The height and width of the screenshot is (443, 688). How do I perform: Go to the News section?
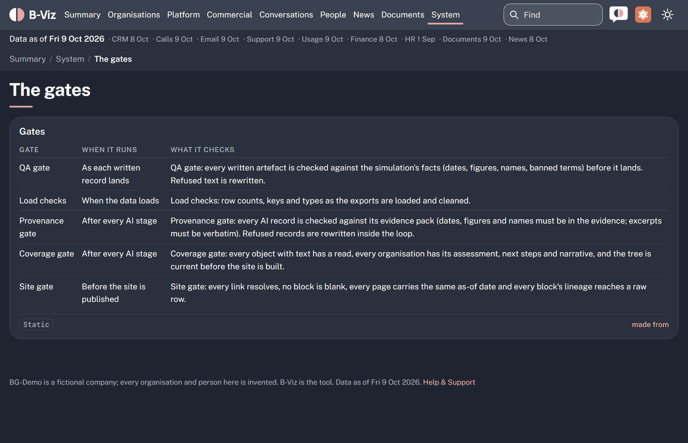[364, 15]
